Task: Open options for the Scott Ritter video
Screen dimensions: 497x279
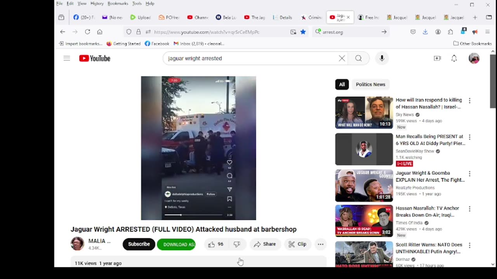Action: coord(469,245)
